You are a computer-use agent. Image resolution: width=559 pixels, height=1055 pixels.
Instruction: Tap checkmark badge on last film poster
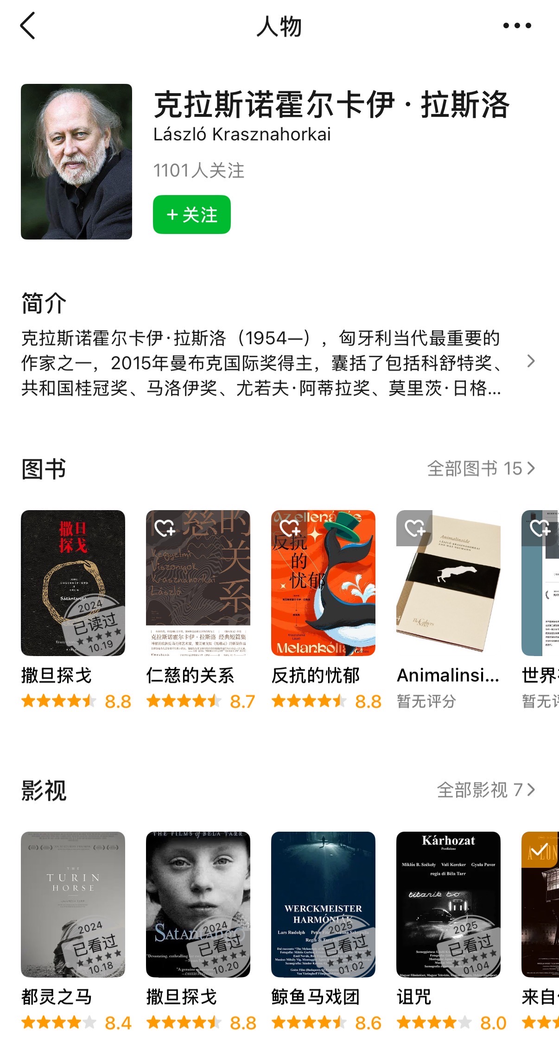click(x=540, y=849)
